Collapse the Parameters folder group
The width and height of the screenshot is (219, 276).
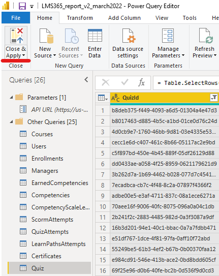[x=12, y=98]
